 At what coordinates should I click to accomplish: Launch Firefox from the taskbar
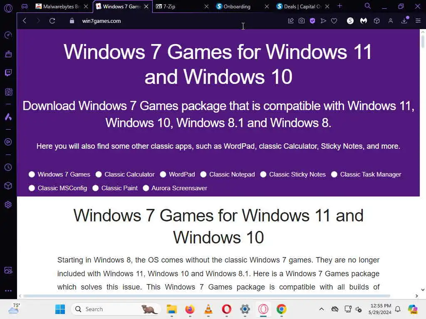coord(190,309)
